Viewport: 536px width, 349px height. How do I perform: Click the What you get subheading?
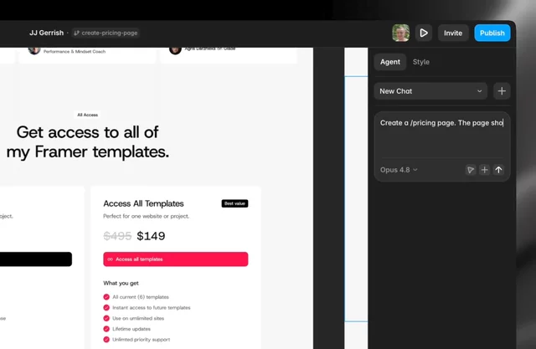pos(121,283)
